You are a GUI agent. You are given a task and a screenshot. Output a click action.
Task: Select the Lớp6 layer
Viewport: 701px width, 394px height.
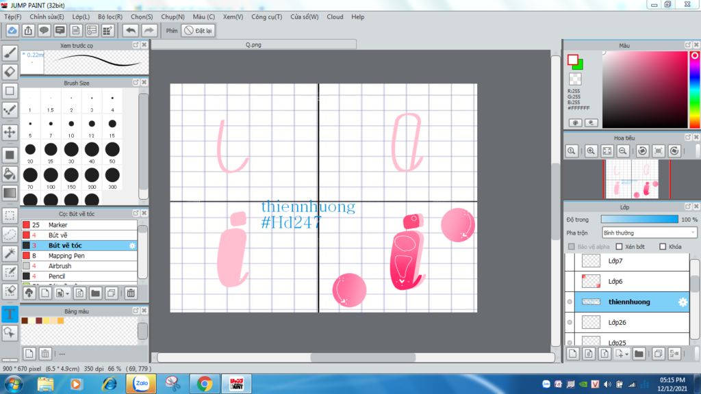coord(632,281)
